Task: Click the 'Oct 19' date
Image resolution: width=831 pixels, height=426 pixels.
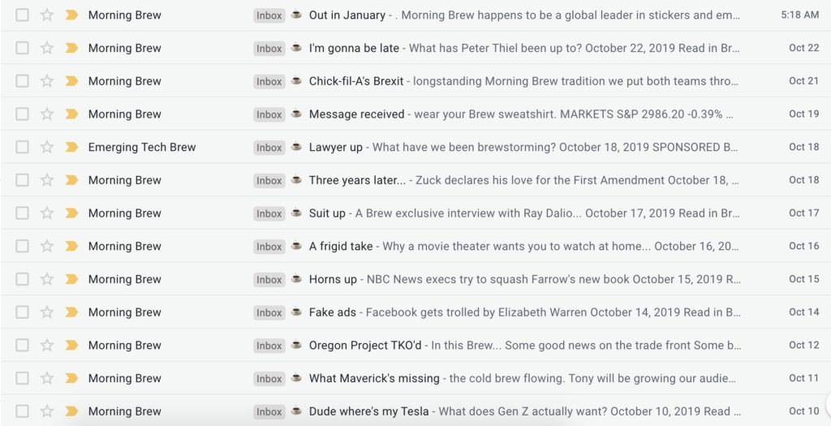Action: point(804,114)
